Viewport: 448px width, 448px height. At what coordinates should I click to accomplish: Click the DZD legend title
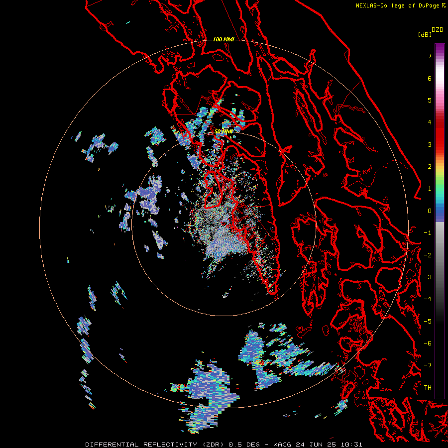[x=438, y=29]
